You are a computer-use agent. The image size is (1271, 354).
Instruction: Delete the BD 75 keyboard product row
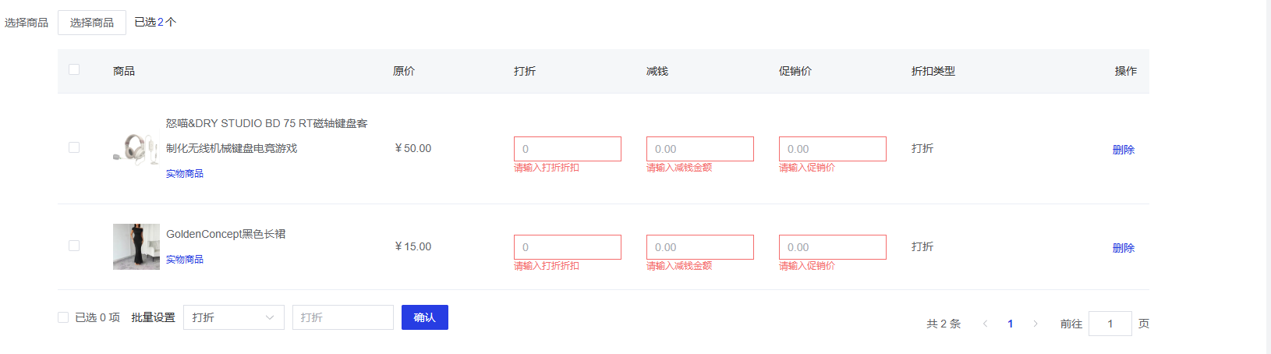1123,150
